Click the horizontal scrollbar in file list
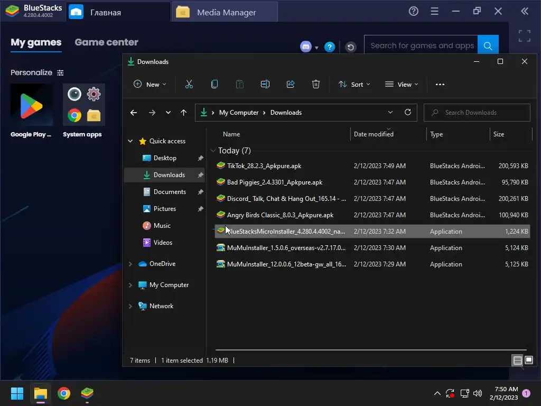 (x=371, y=350)
